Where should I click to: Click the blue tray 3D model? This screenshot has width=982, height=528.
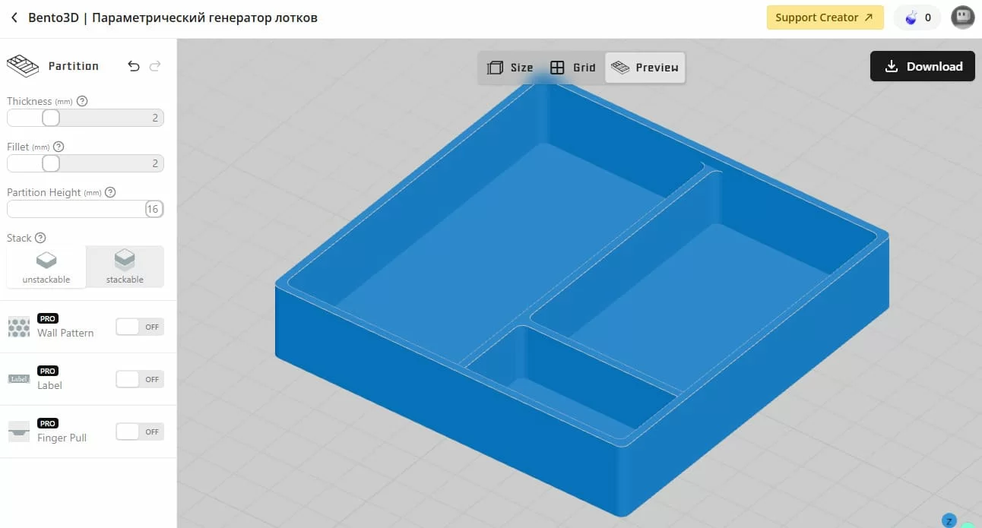click(581, 296)
